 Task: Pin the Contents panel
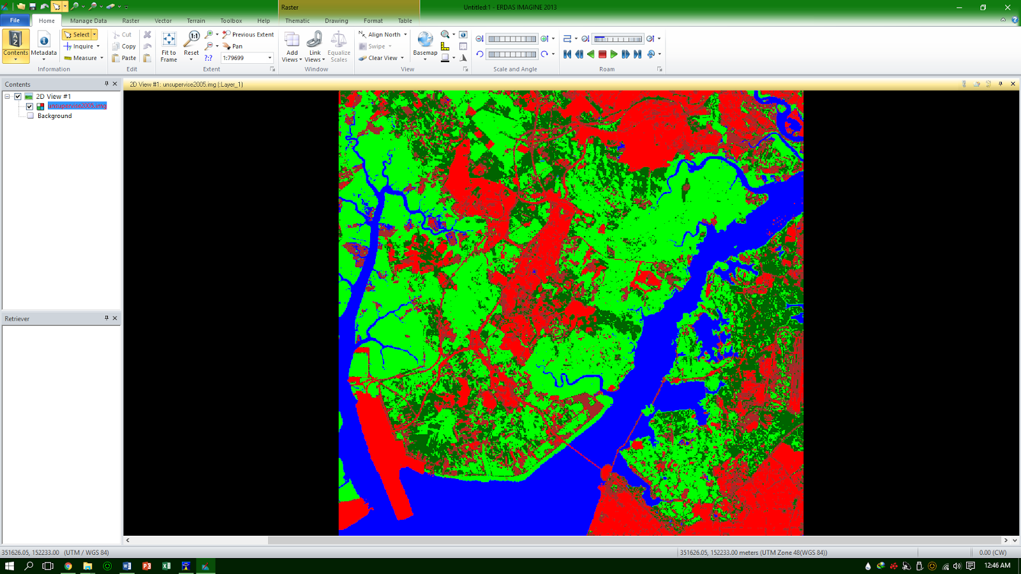pyautogui.click(x=107, y=84)
